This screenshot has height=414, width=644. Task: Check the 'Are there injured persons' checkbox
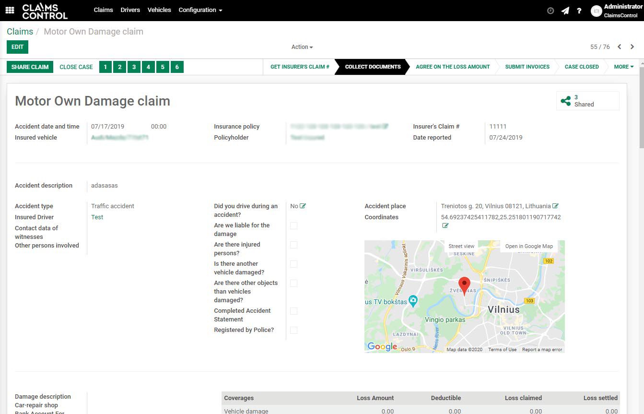point(294,245)
